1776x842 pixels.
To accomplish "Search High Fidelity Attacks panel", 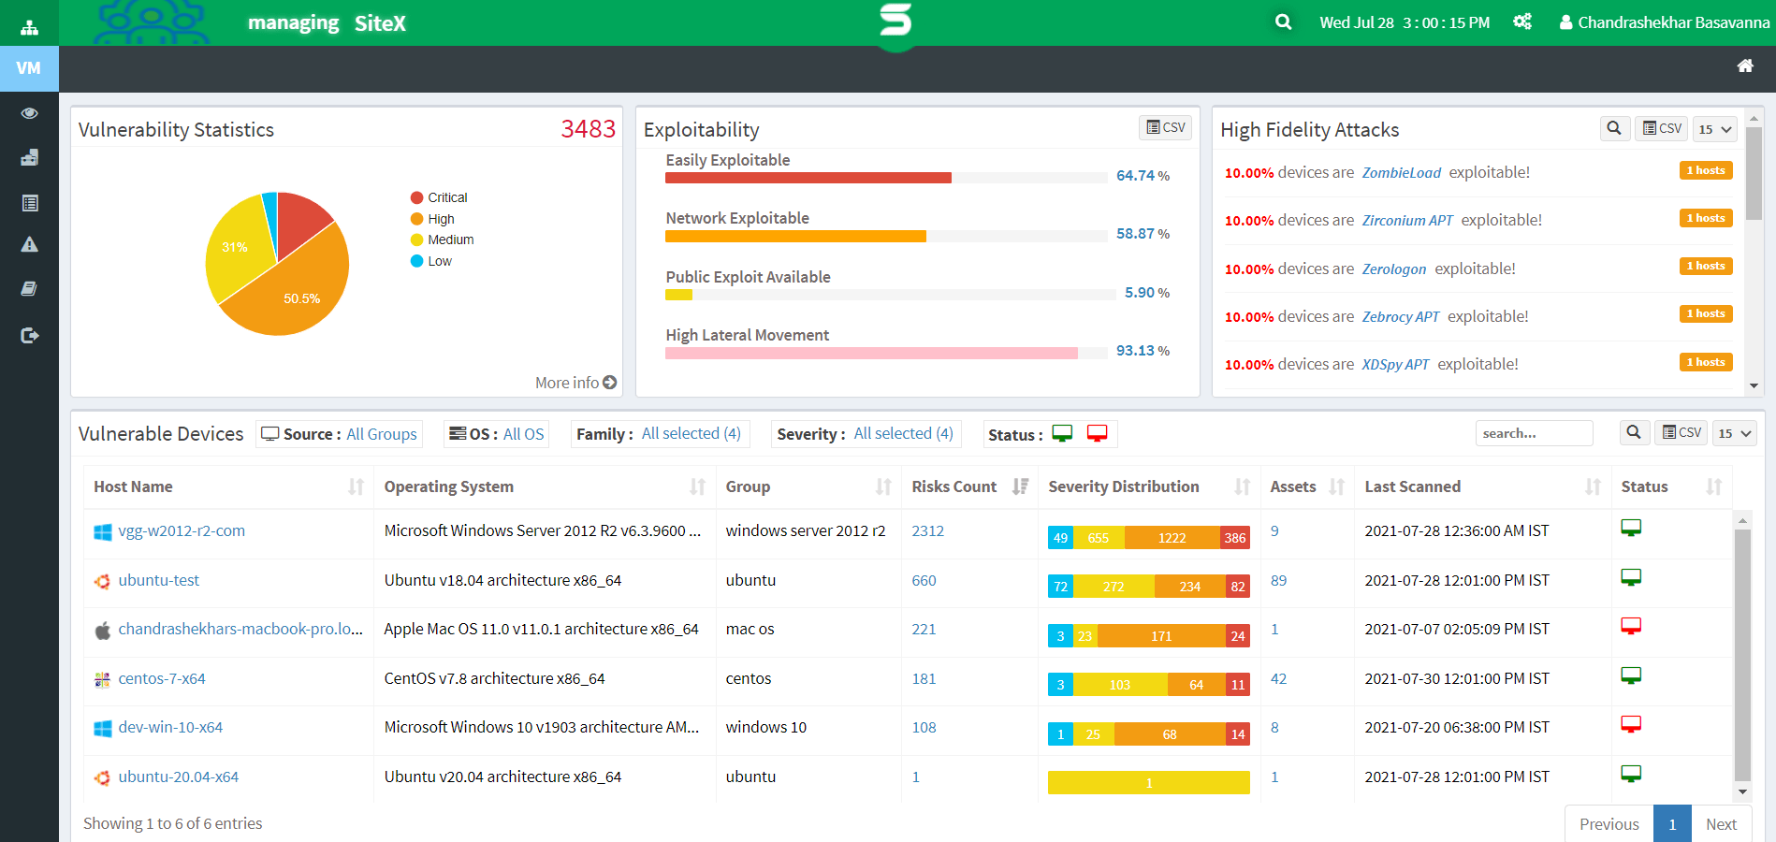I will [1614, 128].
